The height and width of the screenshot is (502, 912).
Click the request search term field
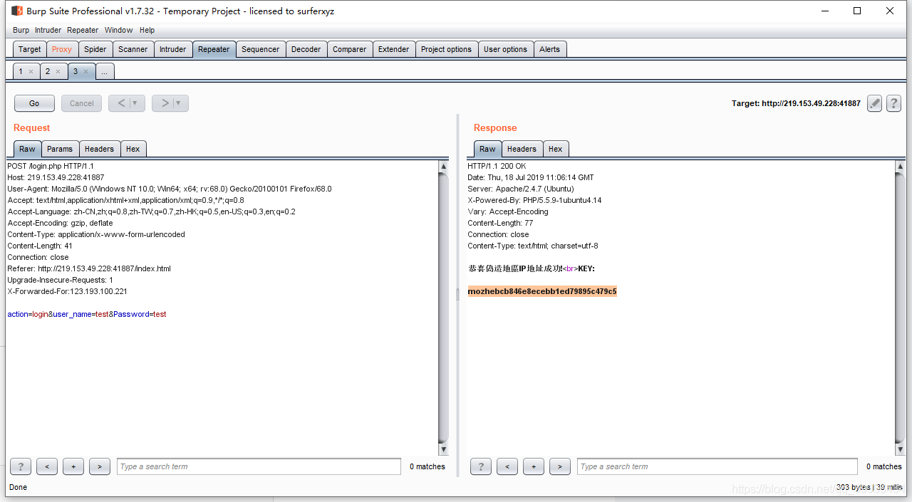[x=259, y=466]
